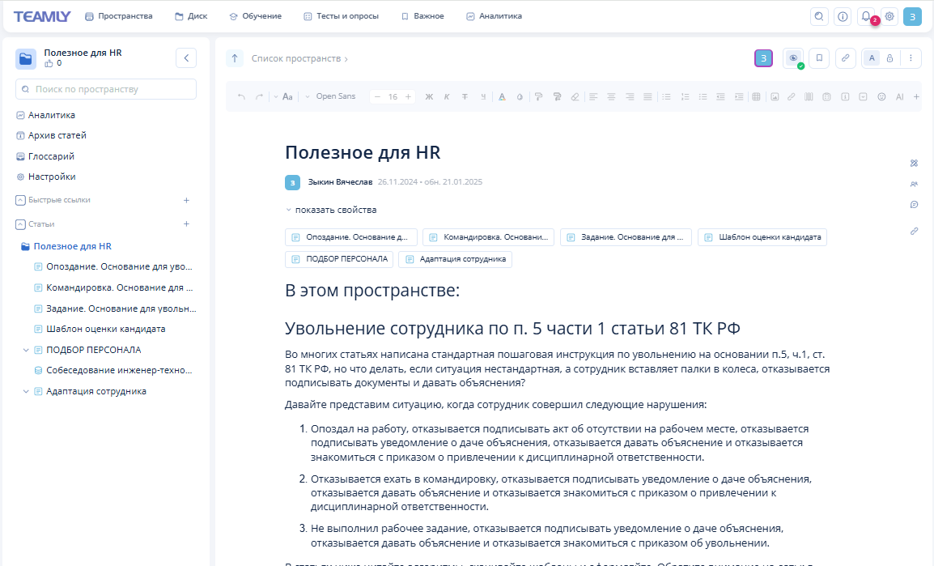Click the Поиск по пространству field

tap(106, 89)
